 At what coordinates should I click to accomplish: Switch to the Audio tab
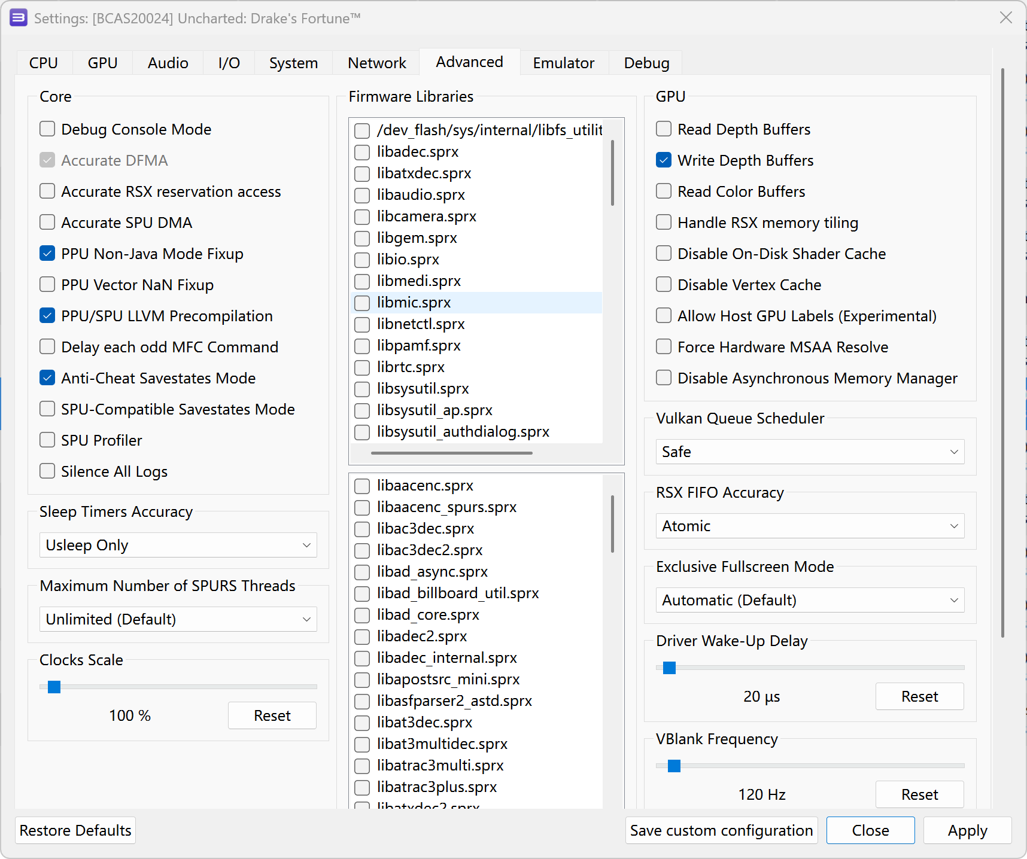click(168, 63)
